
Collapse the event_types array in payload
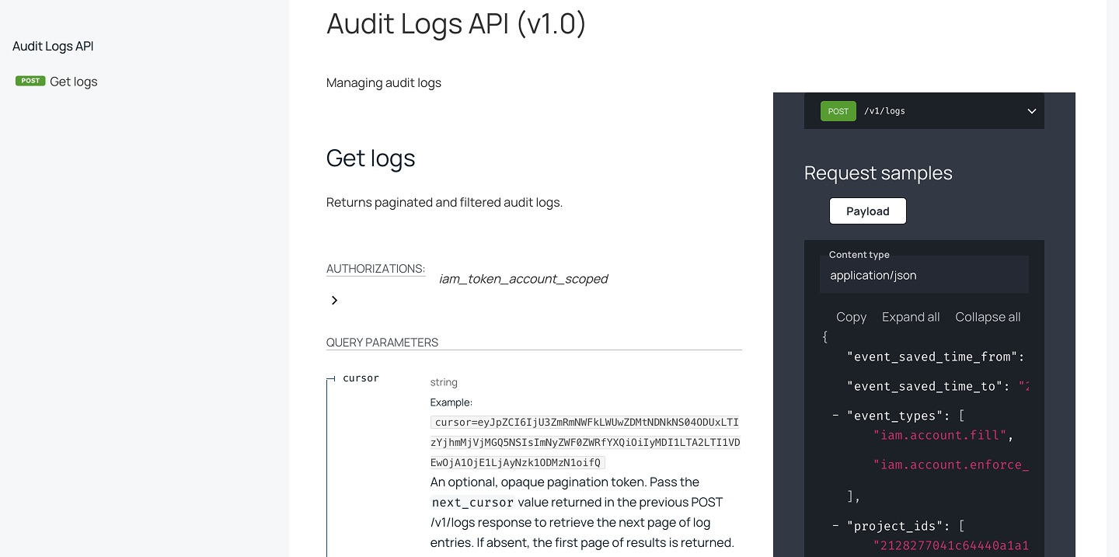coord(835,416)
